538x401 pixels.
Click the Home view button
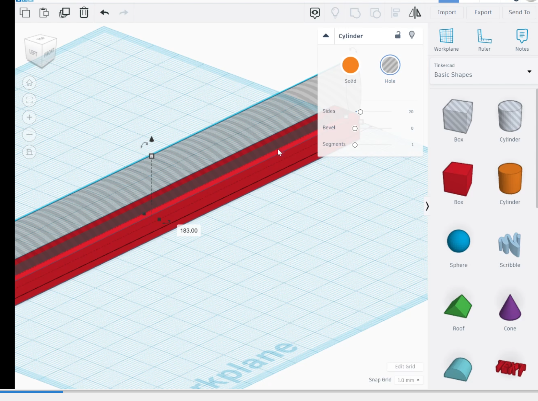pos(29,83)
